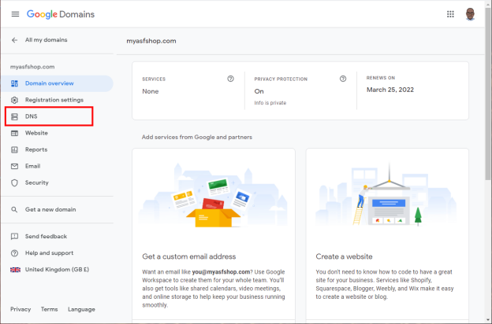Screen dimensions: 492x324
Task: Click the page vertical scrollbar
Action: (488, 94)
